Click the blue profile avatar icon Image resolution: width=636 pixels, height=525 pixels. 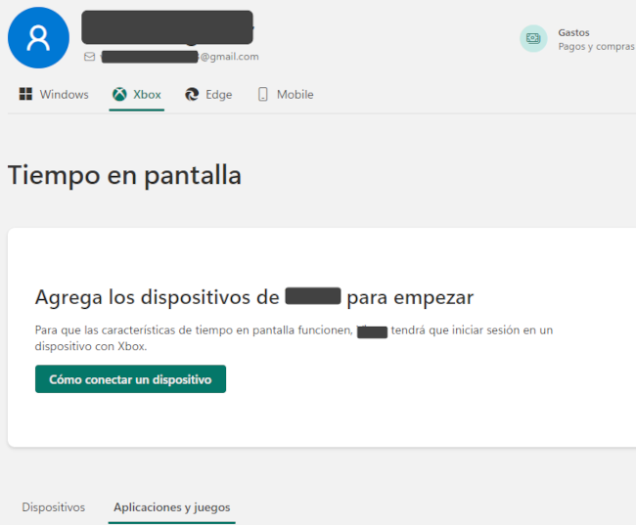(x=38, y=38)
